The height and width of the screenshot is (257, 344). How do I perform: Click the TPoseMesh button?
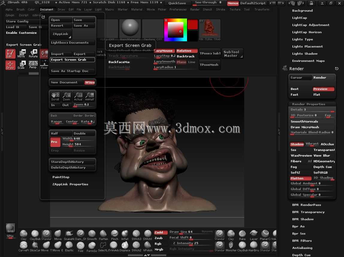pos(209,65)
